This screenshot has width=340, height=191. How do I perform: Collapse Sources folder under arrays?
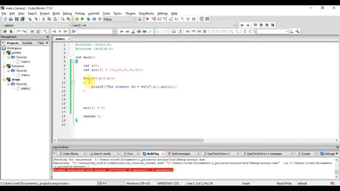(x=8, y=84)
